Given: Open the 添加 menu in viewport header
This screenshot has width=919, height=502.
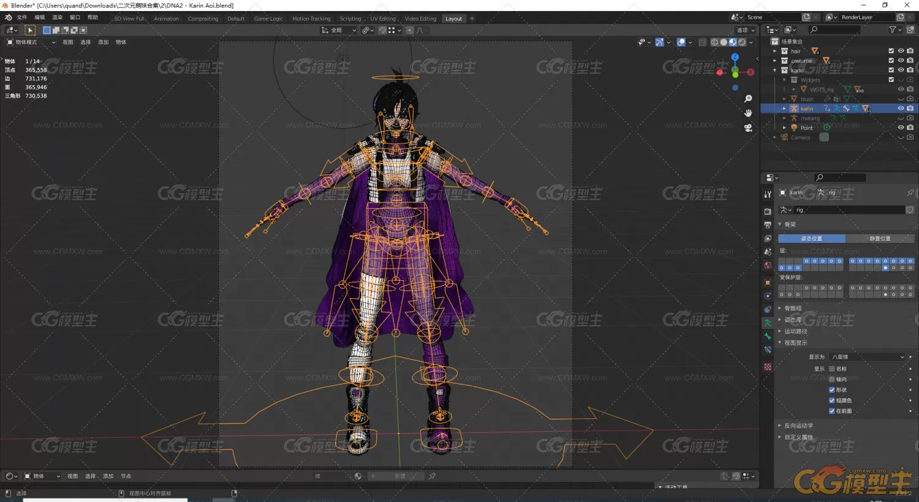Looking at the screenshot, I should 104,42.
